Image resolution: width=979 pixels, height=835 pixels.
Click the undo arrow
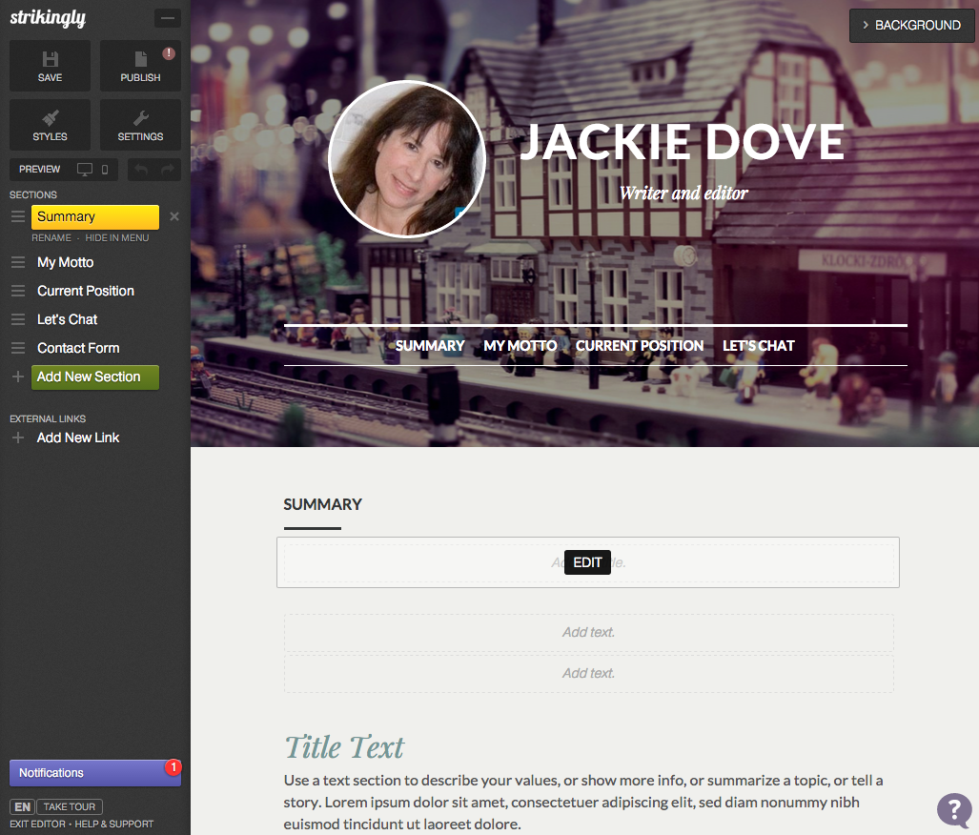140,170
